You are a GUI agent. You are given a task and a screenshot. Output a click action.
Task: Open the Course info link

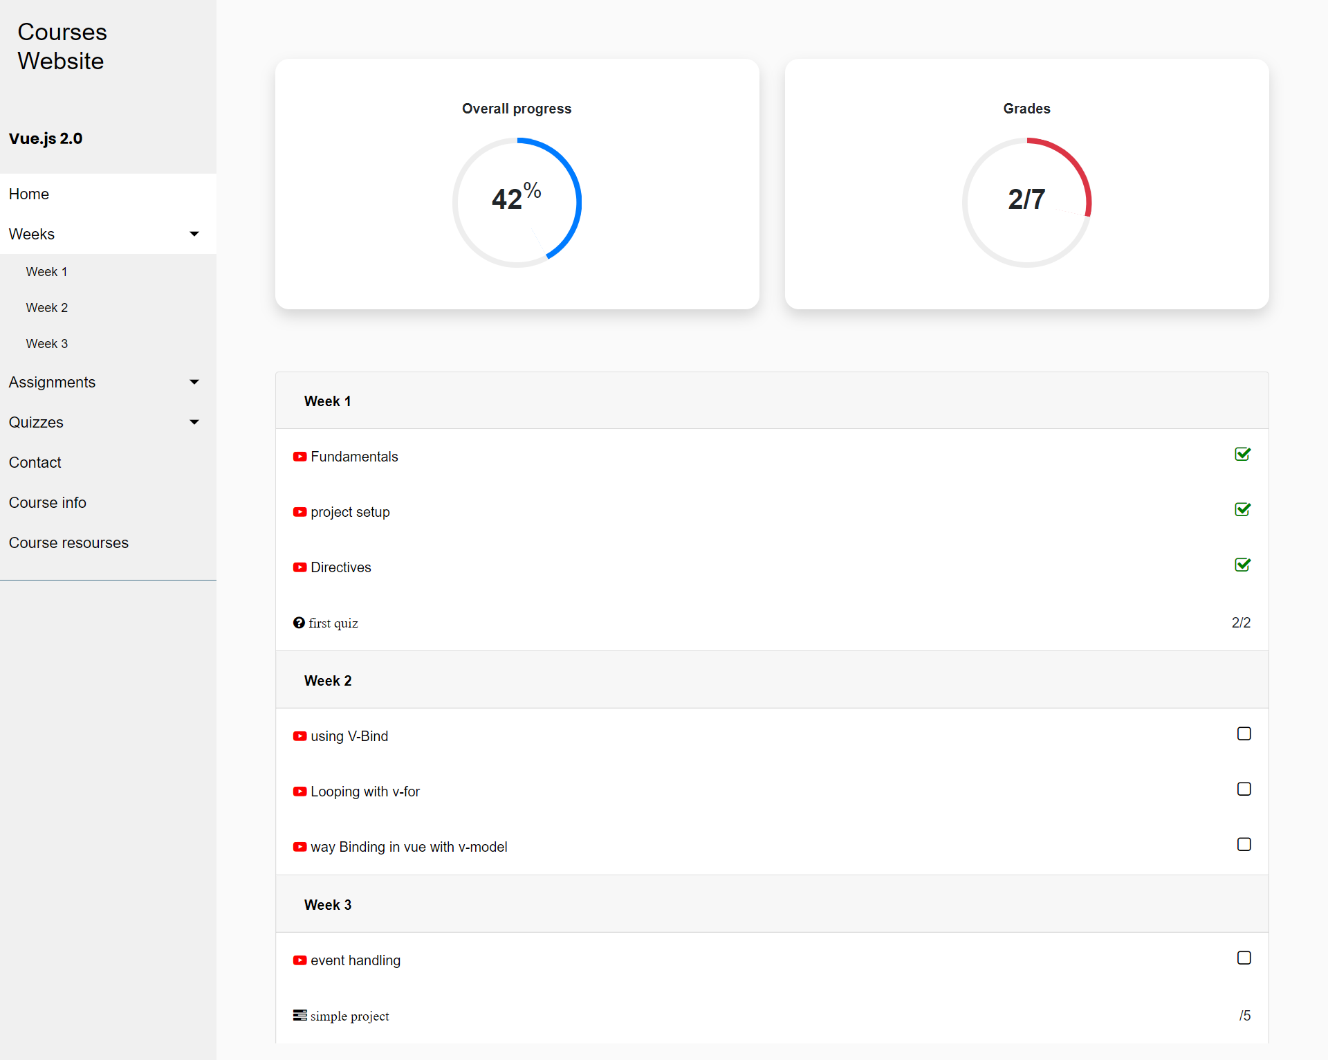coord(48,502)
